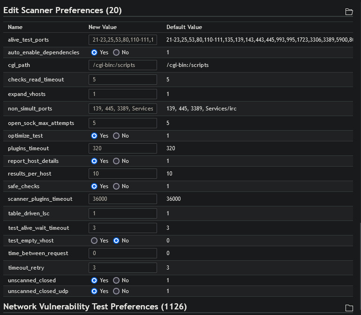Click the timeout_retry input box

click(123, 268)
